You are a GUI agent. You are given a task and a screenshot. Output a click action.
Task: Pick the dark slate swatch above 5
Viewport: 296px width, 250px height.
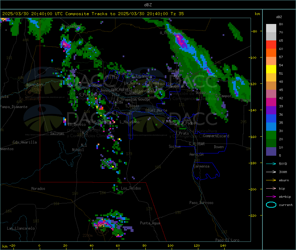tap(271, 151)
